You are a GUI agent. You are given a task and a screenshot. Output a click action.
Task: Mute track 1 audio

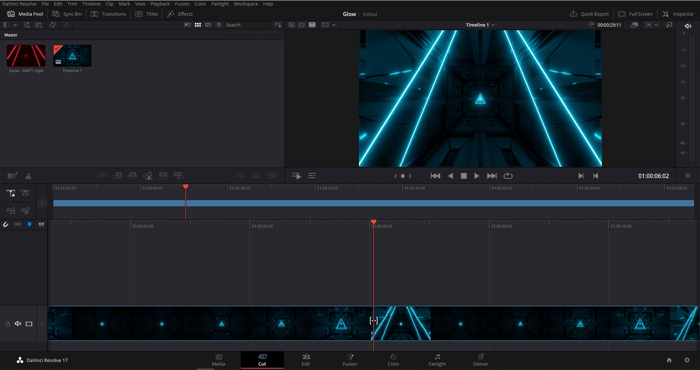pyautogui.click(x=18, y=324)
